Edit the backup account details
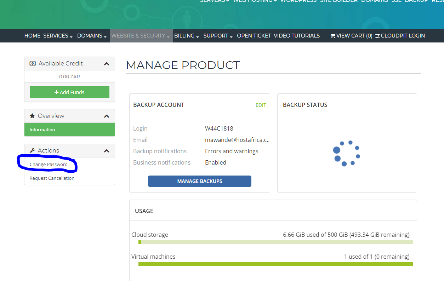444x281 pixels. click(261, 105)
